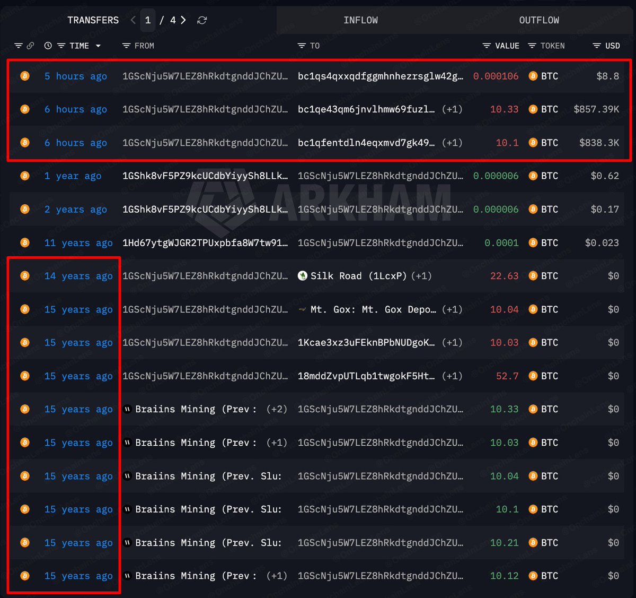
Task: Open the VALUE column filter
Action: click(487, 46)
